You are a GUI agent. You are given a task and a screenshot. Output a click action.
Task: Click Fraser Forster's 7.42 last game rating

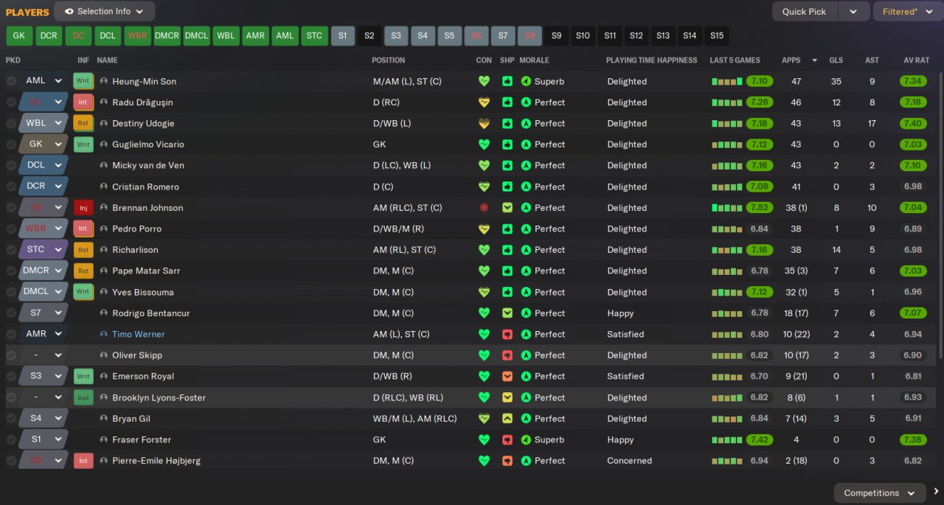coord(760,439)
